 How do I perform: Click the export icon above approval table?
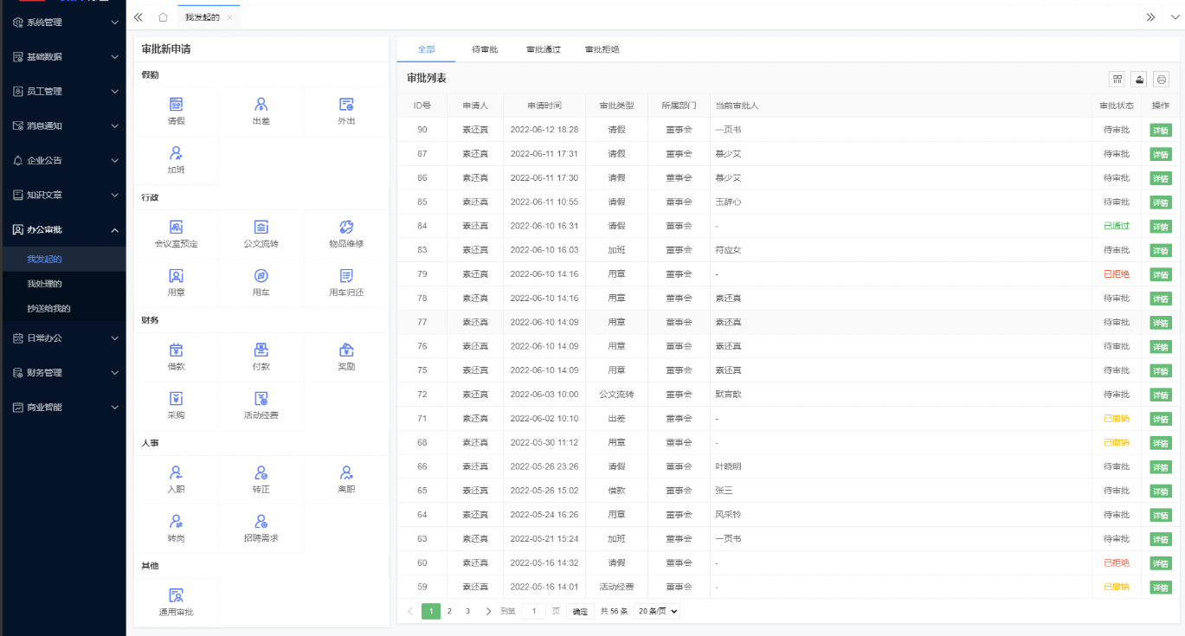(x=1140, y=79)
